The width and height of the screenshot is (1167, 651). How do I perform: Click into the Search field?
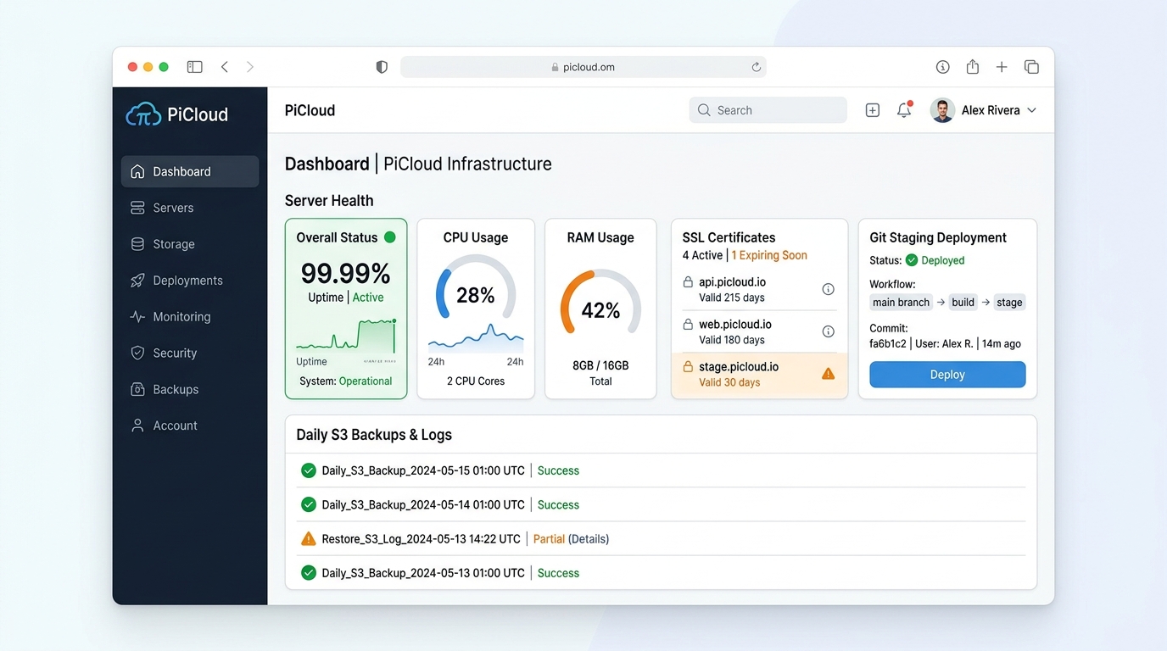[768, 110]
